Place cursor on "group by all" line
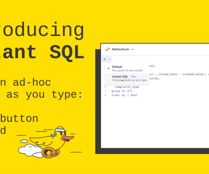209x174 pixels. click(122, 91)
